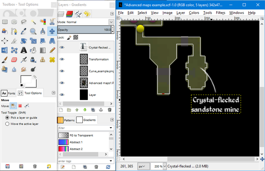Toggle visibility of the bottom Layer
This screenshot has width=265, height=171.
62,95
